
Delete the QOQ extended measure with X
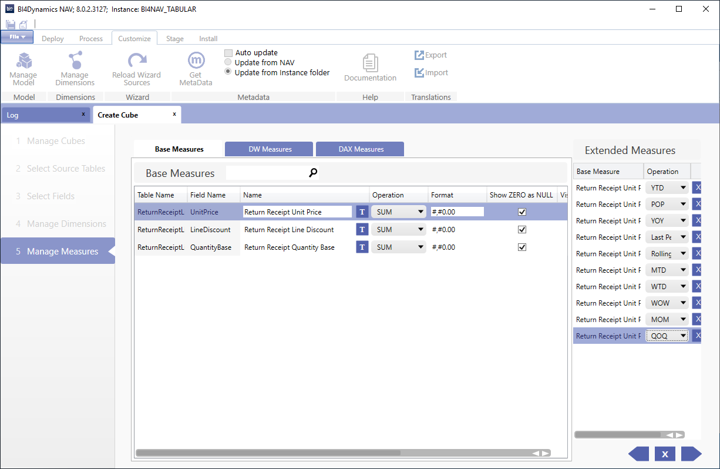[697, 336]
